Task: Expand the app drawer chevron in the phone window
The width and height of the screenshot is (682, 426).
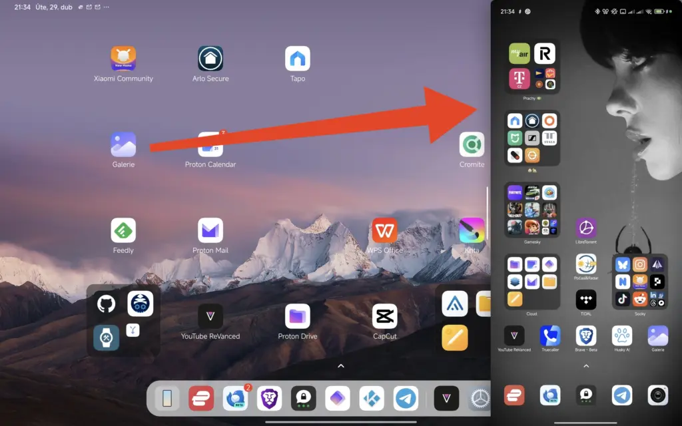Action: pyautogui.click(x=586, y=365)
